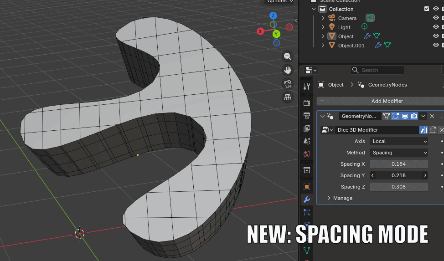Screen dimensions: 444x261
Task: Expand the Object tree item
Action: [323, 36]
